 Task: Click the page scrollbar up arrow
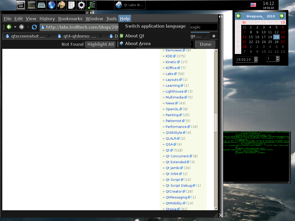(x=216, y=51)
